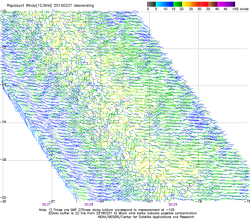The height and width of the screenshot is (219, 250).
Task: Click the yellow 20-25 knots legend swatch
Action: 186,4
